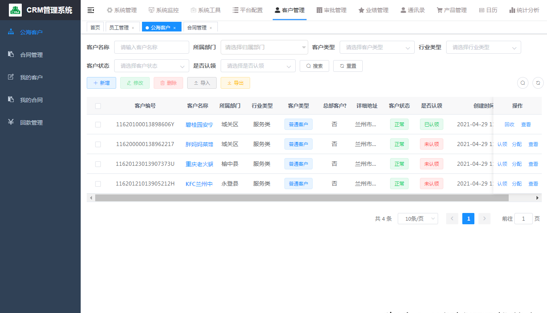
Task: Click the round refresh icon
Action: point(538,83)
